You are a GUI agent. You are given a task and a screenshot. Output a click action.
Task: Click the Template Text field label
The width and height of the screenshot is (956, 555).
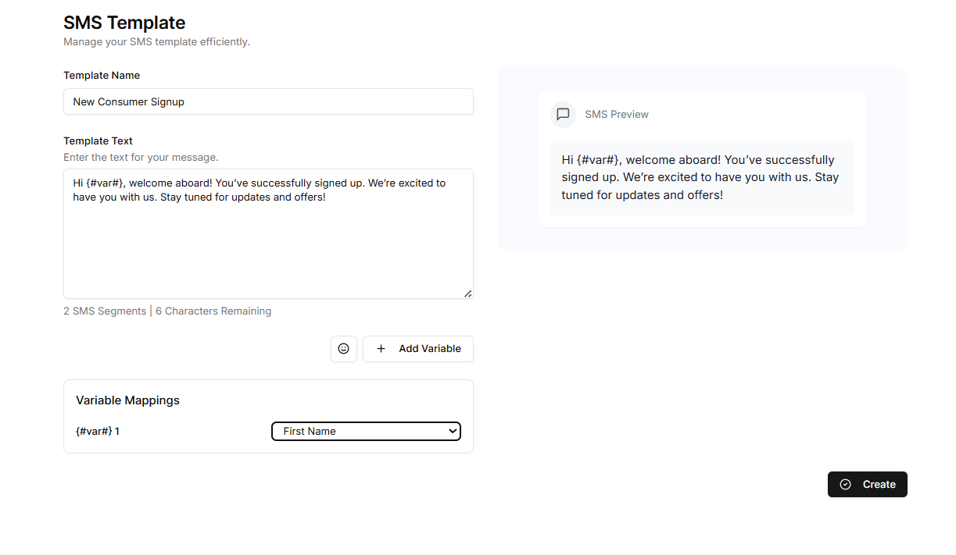tap(98, 141)
